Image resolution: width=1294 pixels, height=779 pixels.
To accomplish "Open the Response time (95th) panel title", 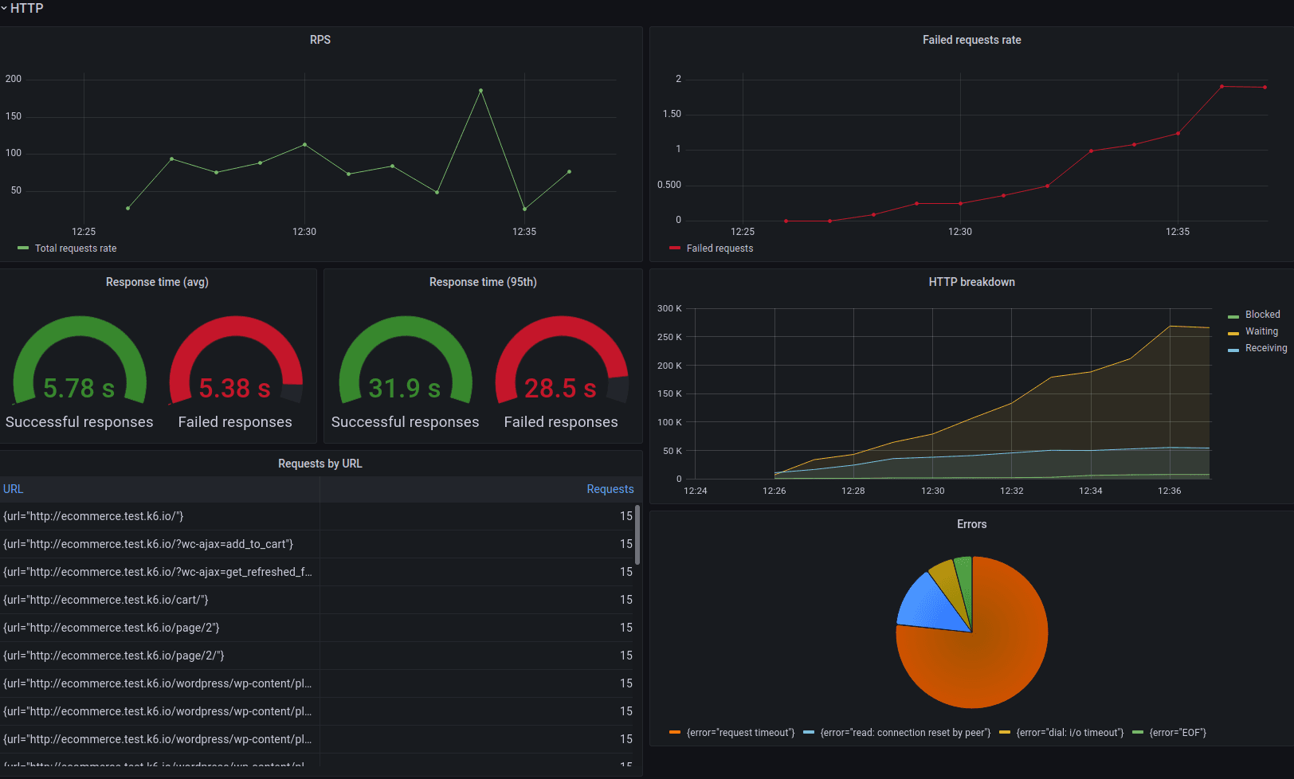I will [x=483, y=282].
